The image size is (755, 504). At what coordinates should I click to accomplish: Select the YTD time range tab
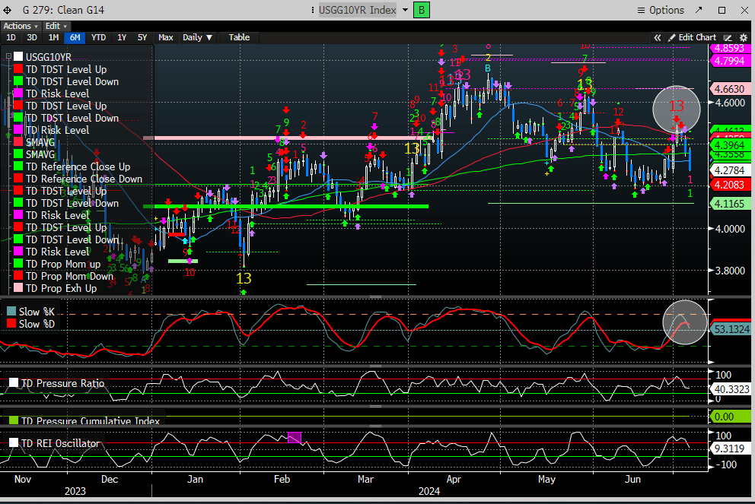point(98,37)
